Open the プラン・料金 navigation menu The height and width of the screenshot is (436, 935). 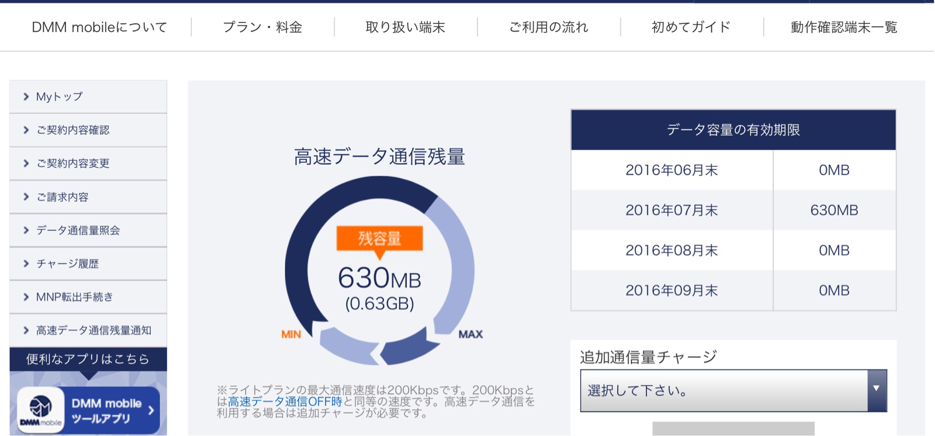(262, 27)
